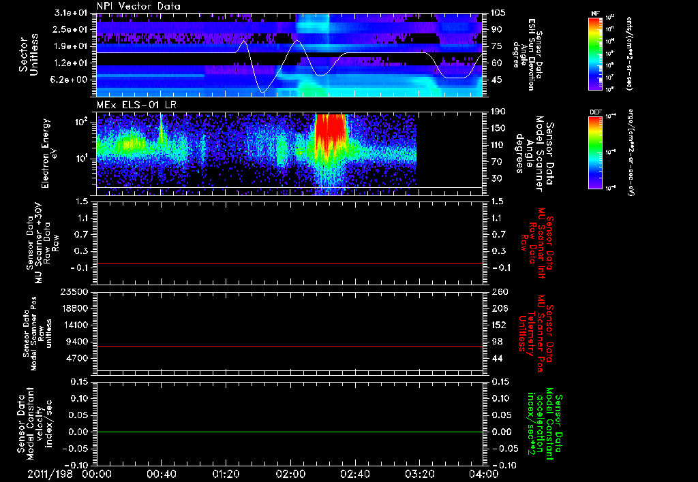Click the 'Model Scanner Pos' left axis title
Viewport: 698px width, 482px height.
(37, 334)
